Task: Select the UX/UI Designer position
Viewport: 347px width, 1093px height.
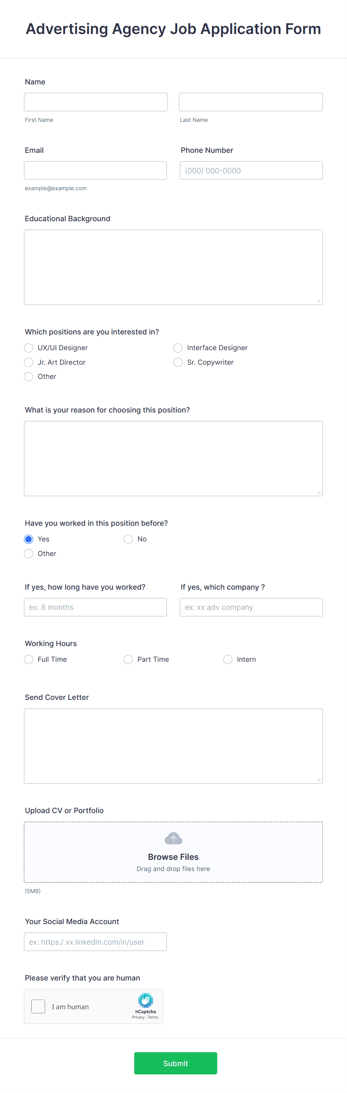Action: point(28,348)
